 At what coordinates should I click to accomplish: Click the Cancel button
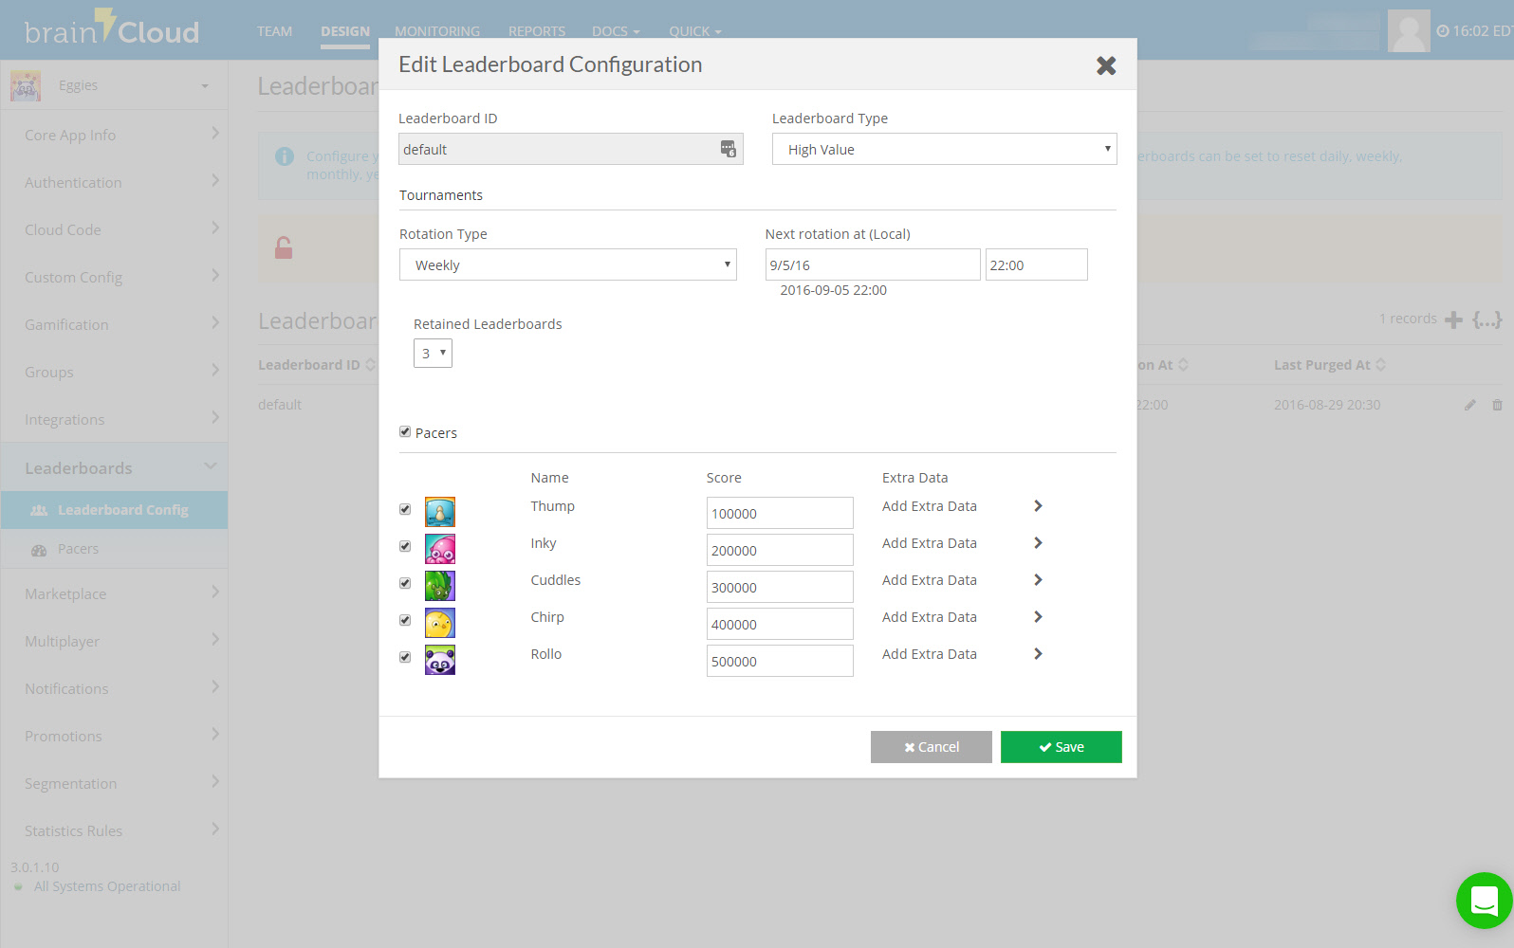[931, 747]
